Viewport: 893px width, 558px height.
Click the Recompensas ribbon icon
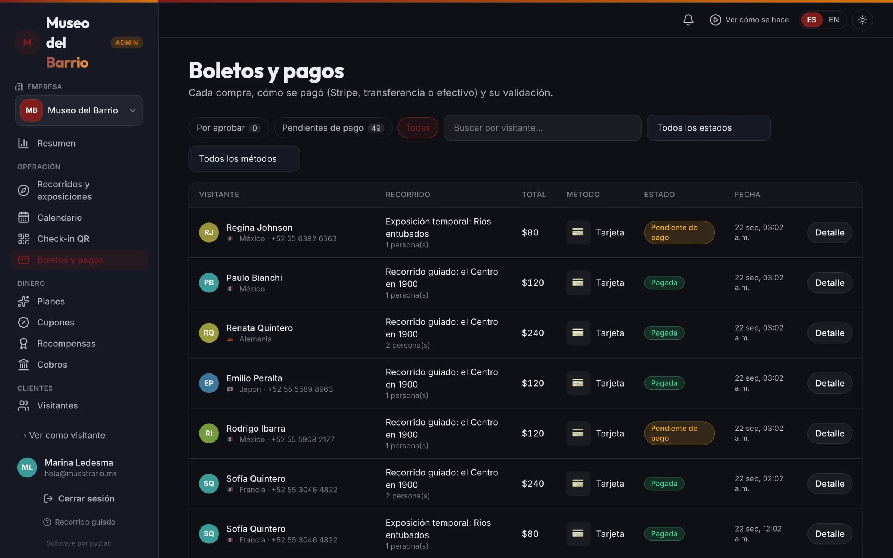[x=23, y=344]
